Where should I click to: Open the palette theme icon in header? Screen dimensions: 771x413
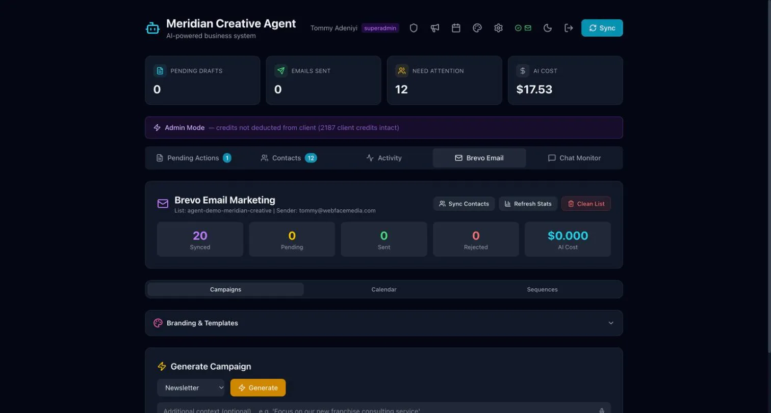[477, 28]
